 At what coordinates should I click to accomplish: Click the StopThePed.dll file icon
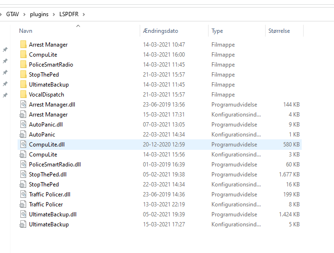23,175
